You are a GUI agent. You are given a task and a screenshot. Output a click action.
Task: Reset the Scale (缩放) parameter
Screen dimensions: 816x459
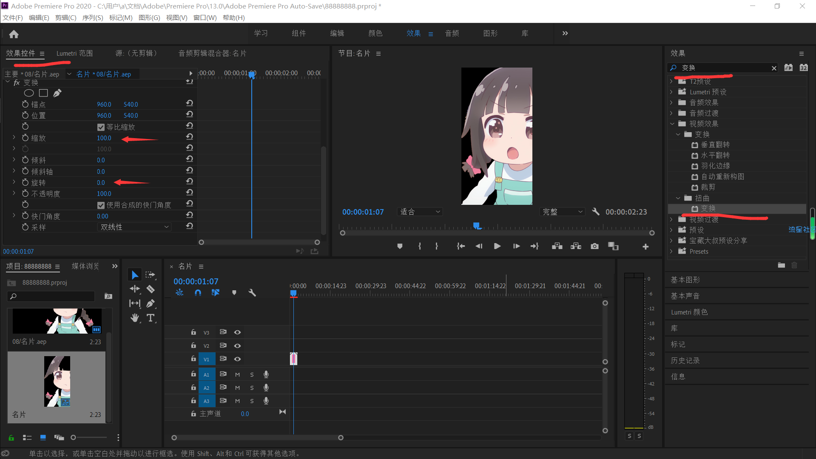190,137
